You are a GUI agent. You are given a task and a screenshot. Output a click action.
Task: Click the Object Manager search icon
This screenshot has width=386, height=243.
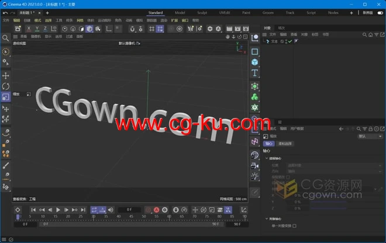364,34
